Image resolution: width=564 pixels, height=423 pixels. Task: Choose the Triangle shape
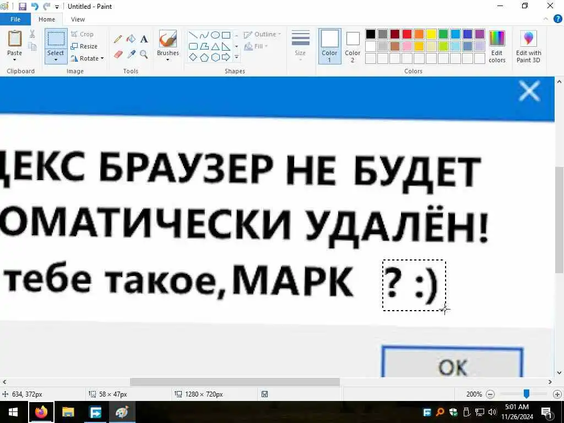(x=215, y=46)
